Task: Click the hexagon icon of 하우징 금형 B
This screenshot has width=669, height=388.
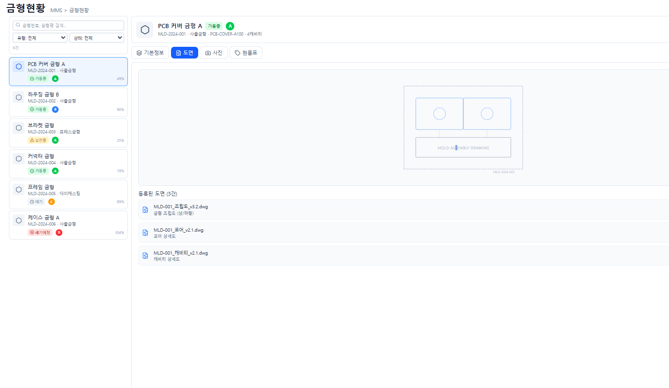Action: [19, 97]
